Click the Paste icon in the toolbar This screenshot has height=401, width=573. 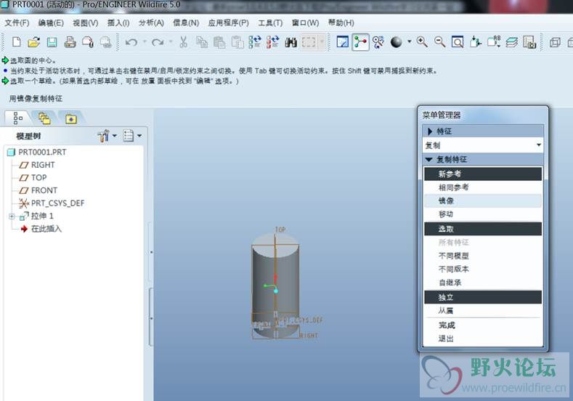click(219, 42)
